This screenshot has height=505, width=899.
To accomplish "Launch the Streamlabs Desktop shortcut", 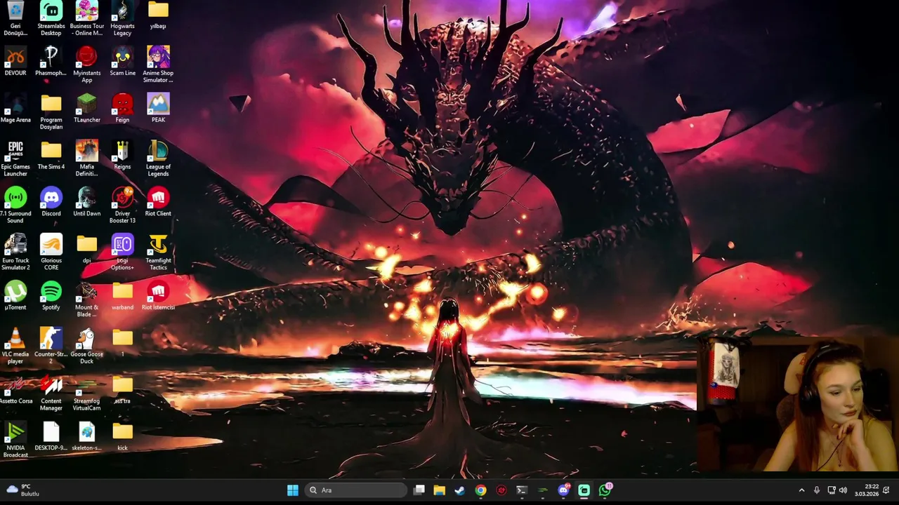I will click(51, 18).
